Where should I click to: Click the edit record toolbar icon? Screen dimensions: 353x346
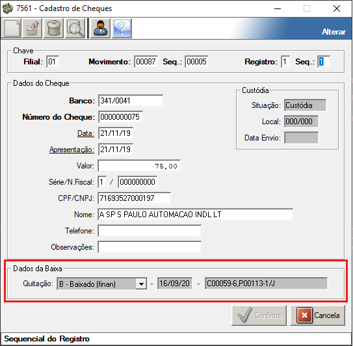pos(33,29)
